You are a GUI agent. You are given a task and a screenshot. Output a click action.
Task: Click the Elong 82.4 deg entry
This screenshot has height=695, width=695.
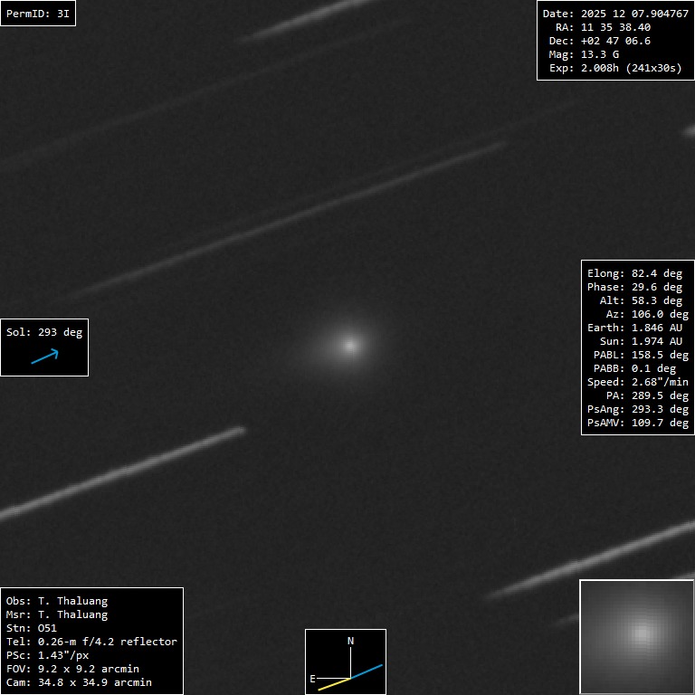(x=634, y=273)
